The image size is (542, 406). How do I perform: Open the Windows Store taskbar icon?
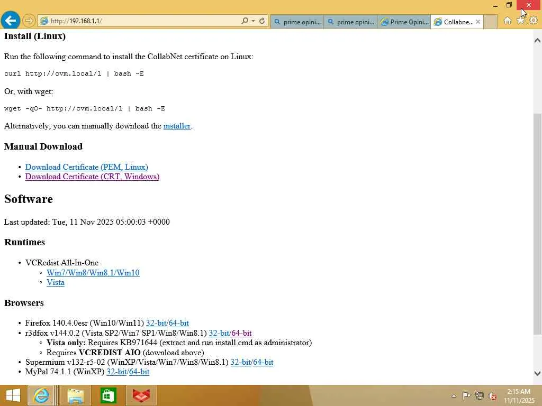pos(108,395)
